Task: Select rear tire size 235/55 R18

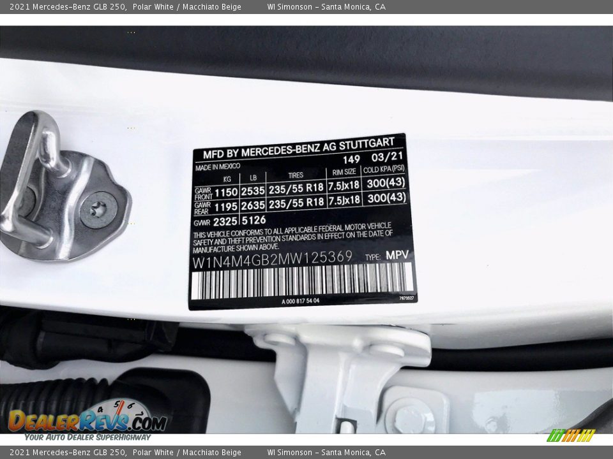Action: 296,203
